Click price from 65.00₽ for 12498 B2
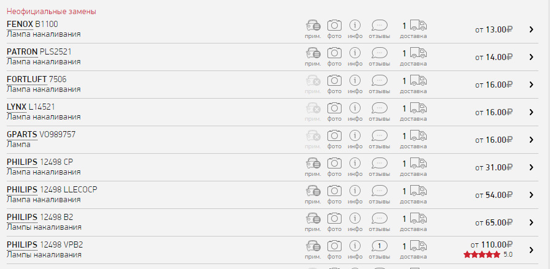This screenshot has width=550, height=269. [494, 222]
